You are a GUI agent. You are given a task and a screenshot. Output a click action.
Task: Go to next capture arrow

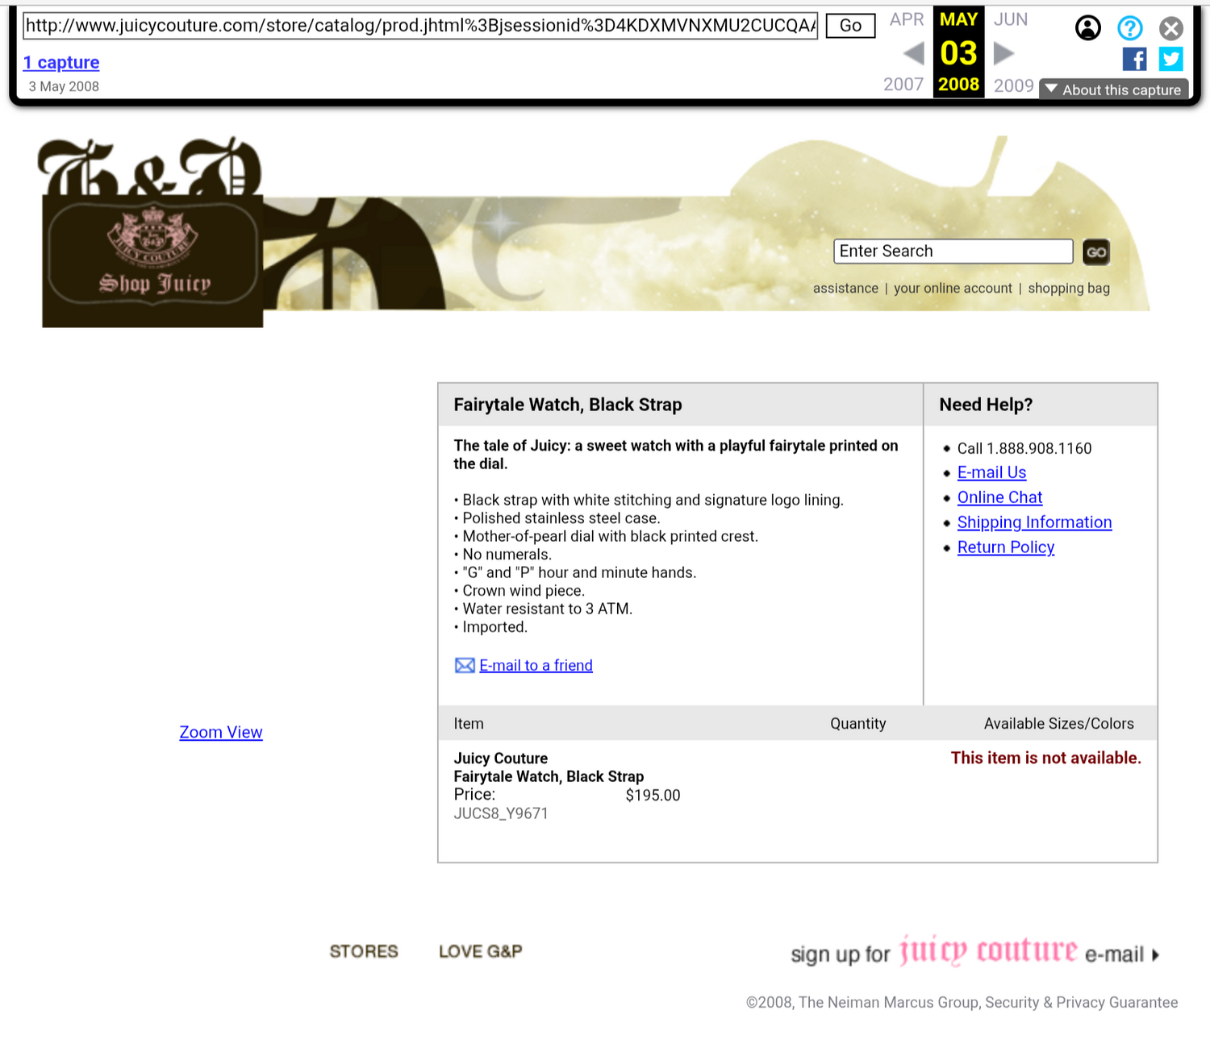coord(1003,54)
